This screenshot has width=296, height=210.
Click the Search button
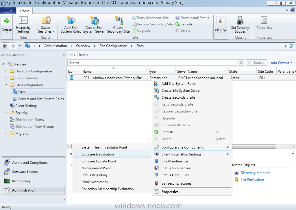[256, 63]
